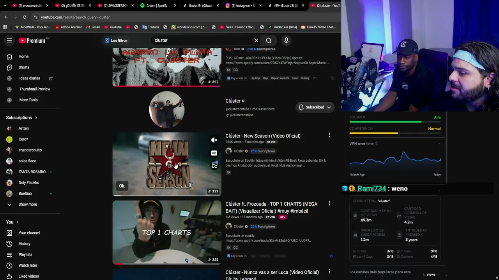Clear the search box with the X
The height and width of the screenshot is (280, 499).
(256, 40)
